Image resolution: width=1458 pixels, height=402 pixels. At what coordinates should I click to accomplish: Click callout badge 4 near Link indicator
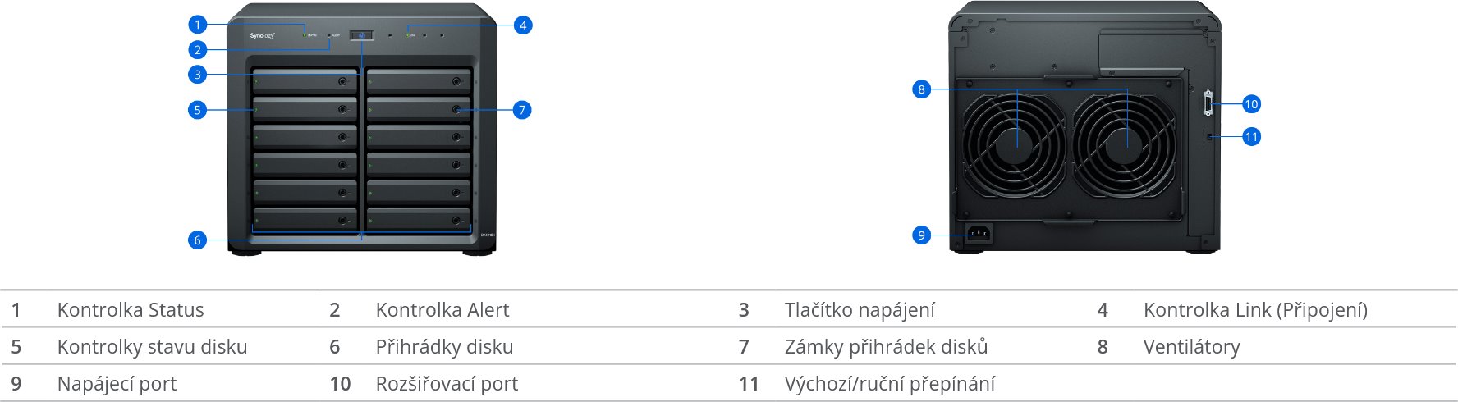coord(523,25)
